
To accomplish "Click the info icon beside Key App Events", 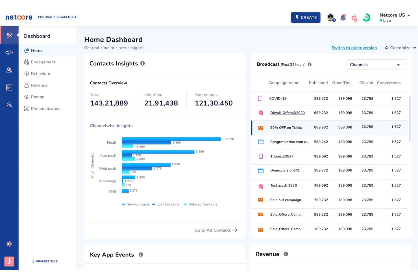I will click(x=141, y=255).
